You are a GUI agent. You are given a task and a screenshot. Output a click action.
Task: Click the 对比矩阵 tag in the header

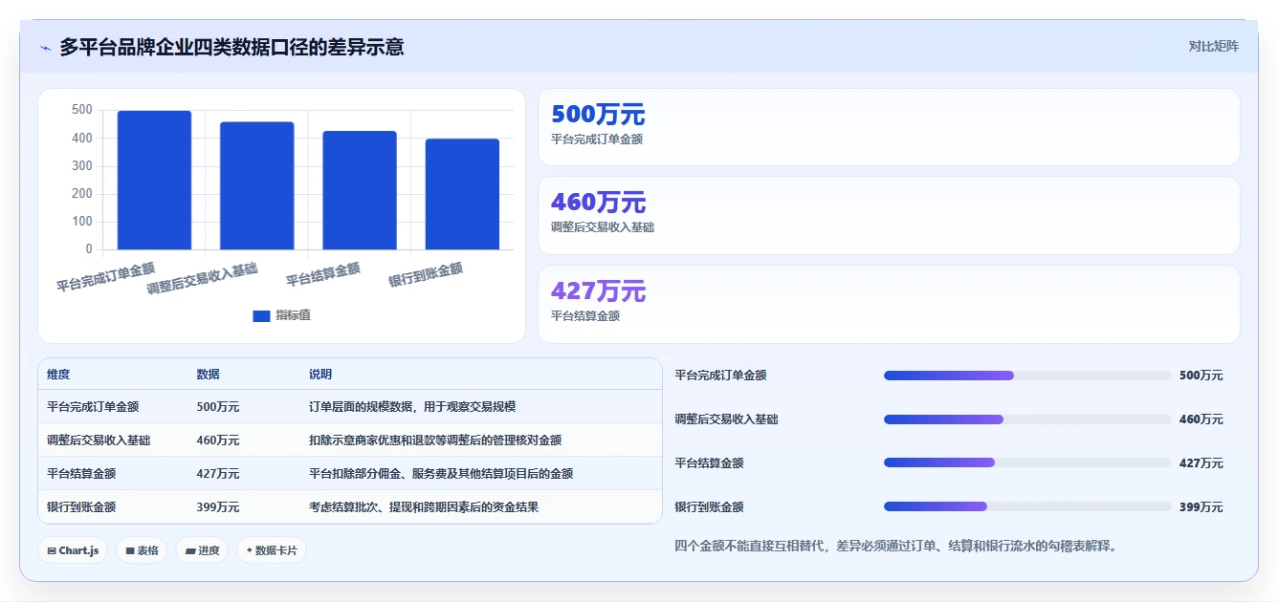tap(1213, 46)
